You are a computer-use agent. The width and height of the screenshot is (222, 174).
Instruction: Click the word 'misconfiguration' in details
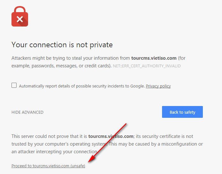(x=179, y=144)
